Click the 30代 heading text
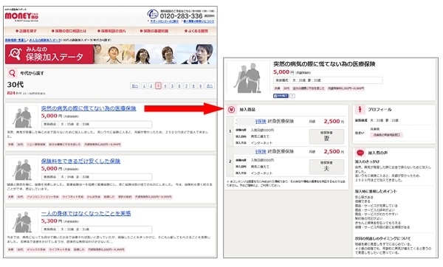Viewport: 443px width, 267px height. (x=16, y=85)
